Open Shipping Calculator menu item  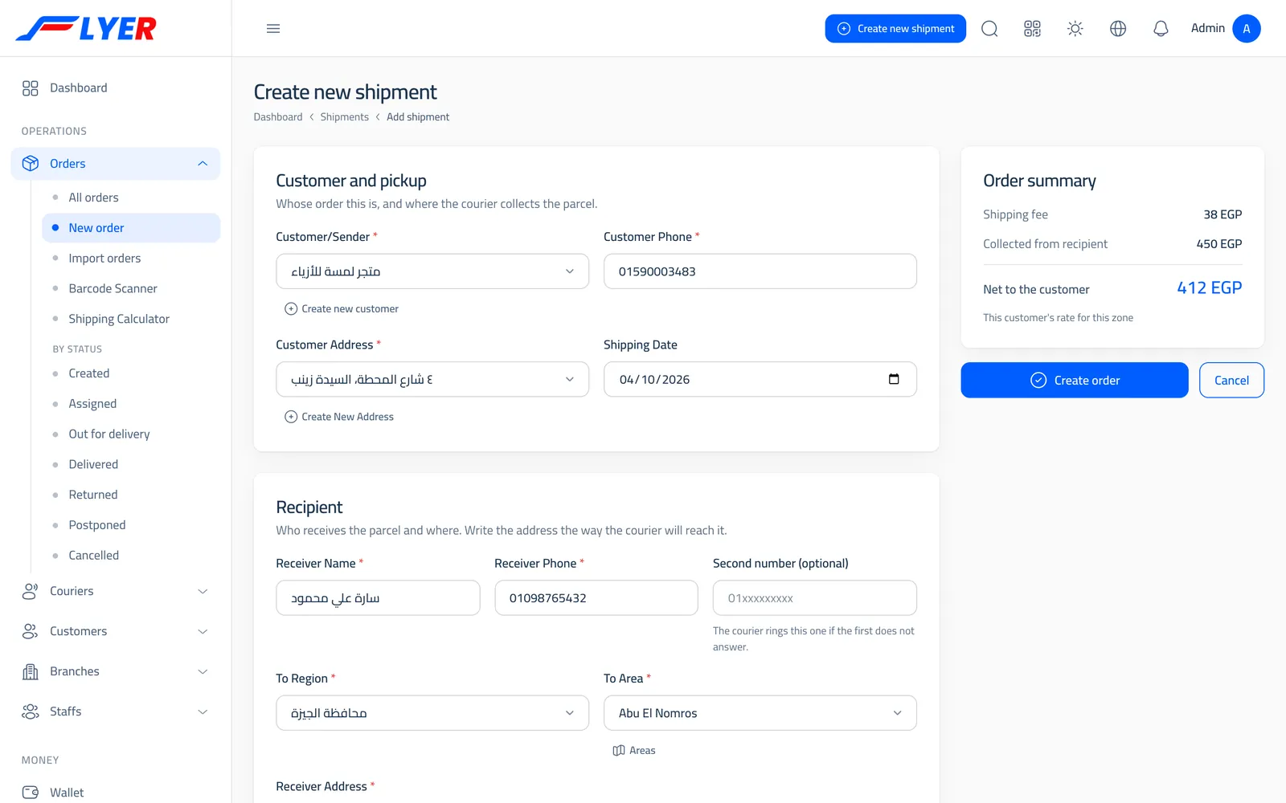pyautogui.click(x=131, y=319)
